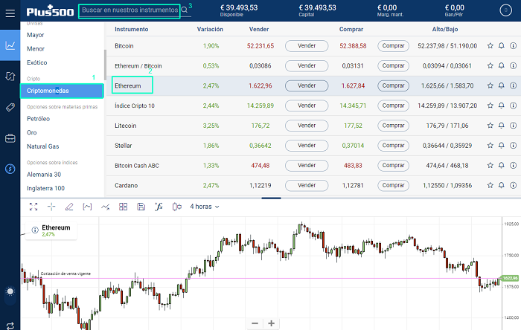Viewport: 521px width, 330px height.
Task: Open the fx indicators menu
Action: (x=159, y=207)
